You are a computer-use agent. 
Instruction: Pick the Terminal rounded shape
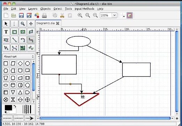[x=6, y=85]
